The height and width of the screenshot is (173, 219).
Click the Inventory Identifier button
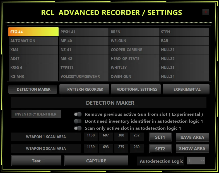tap(36, 114)
